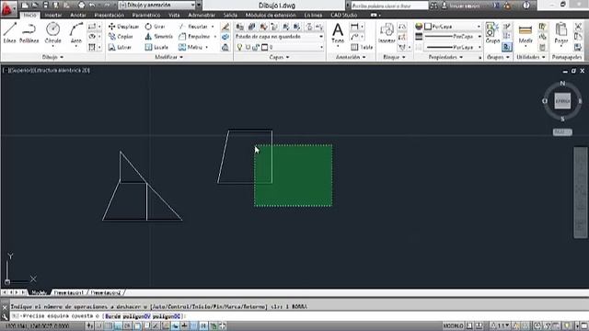Screen dimensions: 589x331
Task: Switch to the Presentación ribbon tab
Action: coord(109,15)
